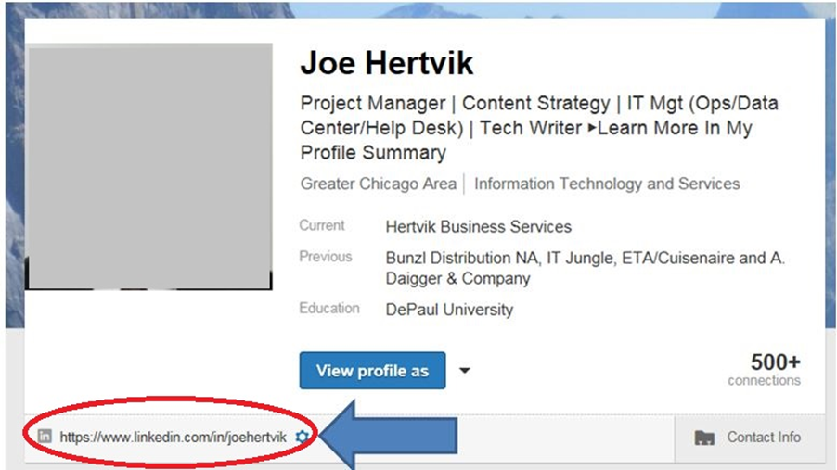Click the gray profile photo placeholder
837x470 pixels.
pyautogui.click(x=149, y=166)
